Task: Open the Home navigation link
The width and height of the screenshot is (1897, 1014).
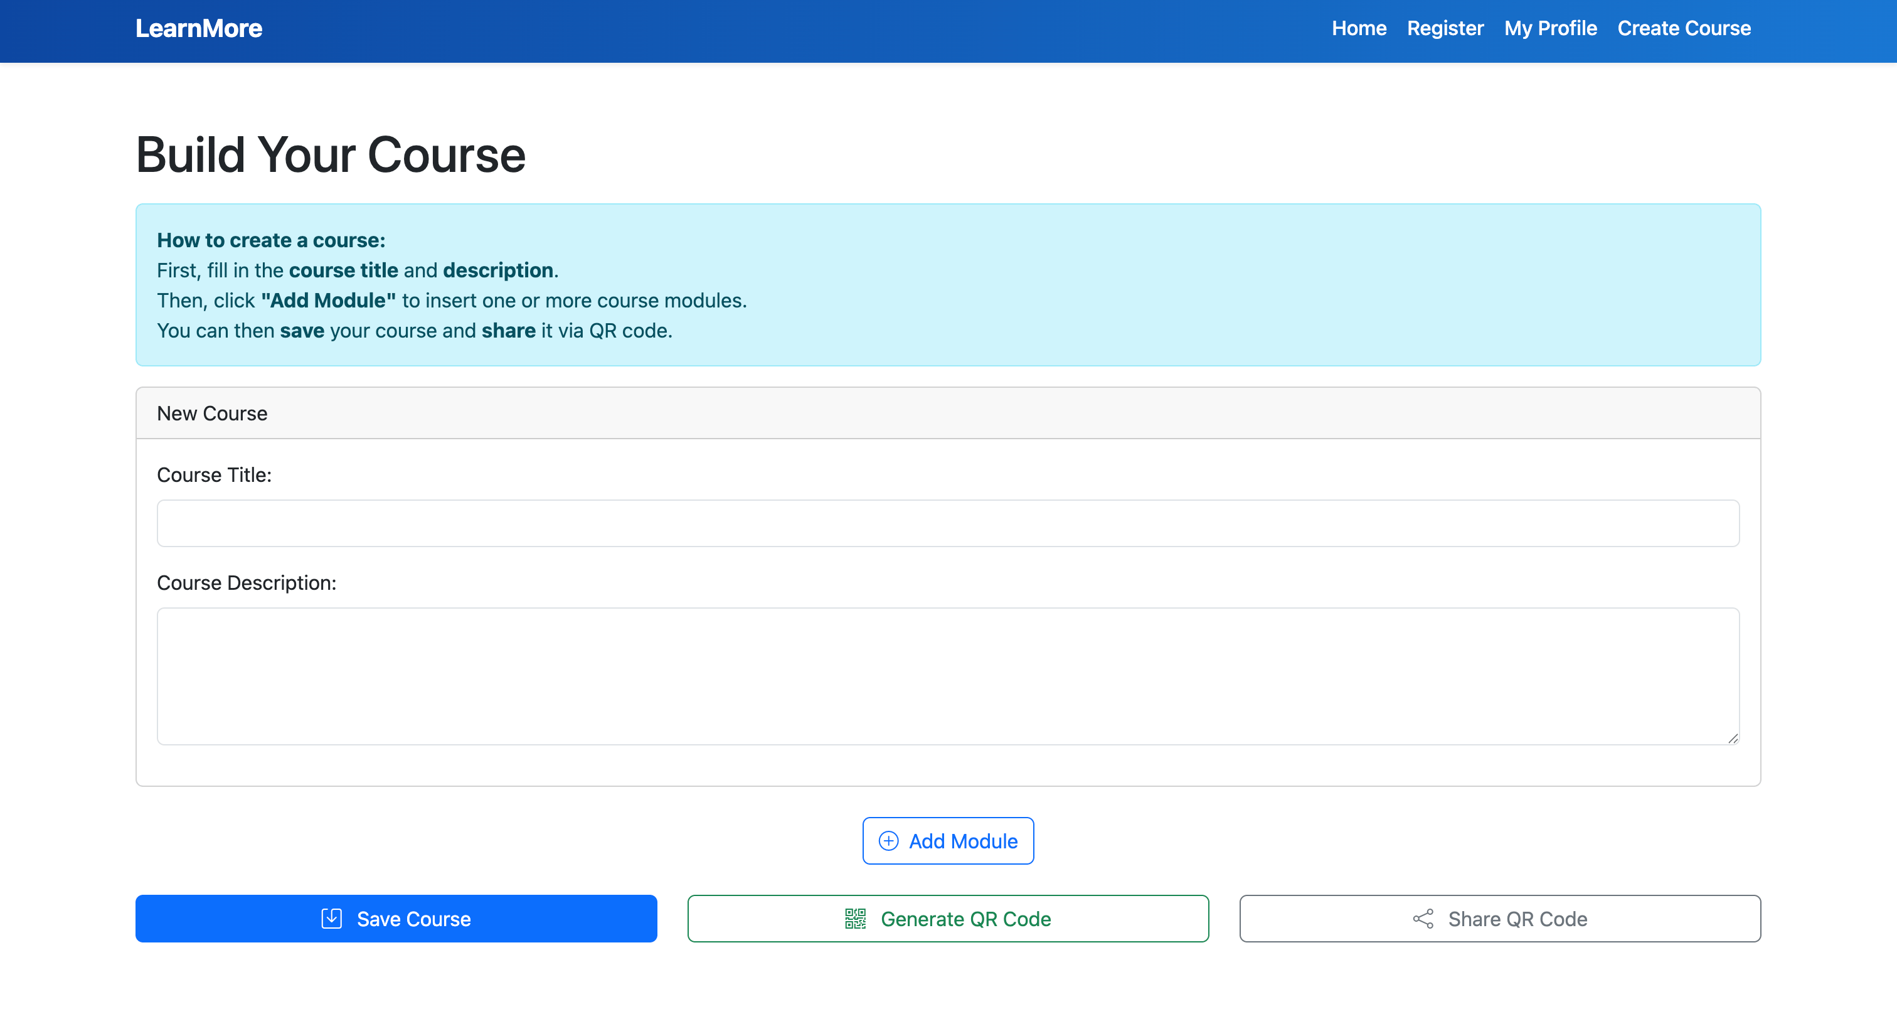Action: 1359,28
